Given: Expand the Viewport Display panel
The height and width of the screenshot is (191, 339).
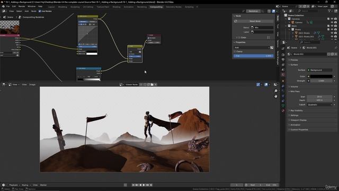Looking at the screenshot, I should tap(298, 120).
